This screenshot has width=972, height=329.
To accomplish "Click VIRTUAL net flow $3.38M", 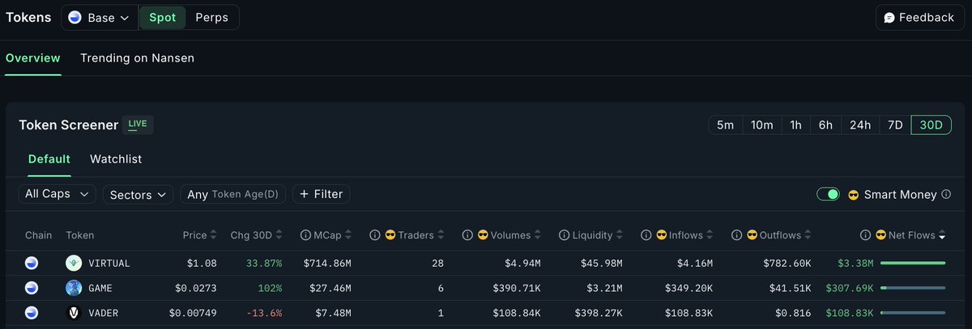I will click(x=855, y=264).
